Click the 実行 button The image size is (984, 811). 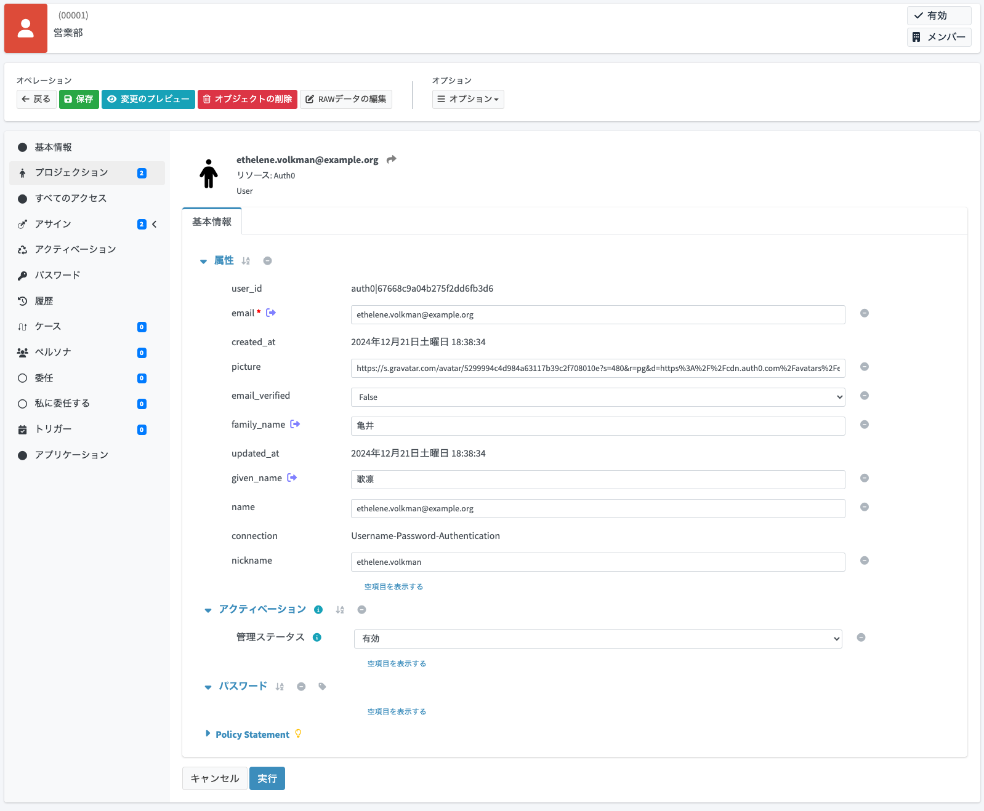(x=267, y=778)
